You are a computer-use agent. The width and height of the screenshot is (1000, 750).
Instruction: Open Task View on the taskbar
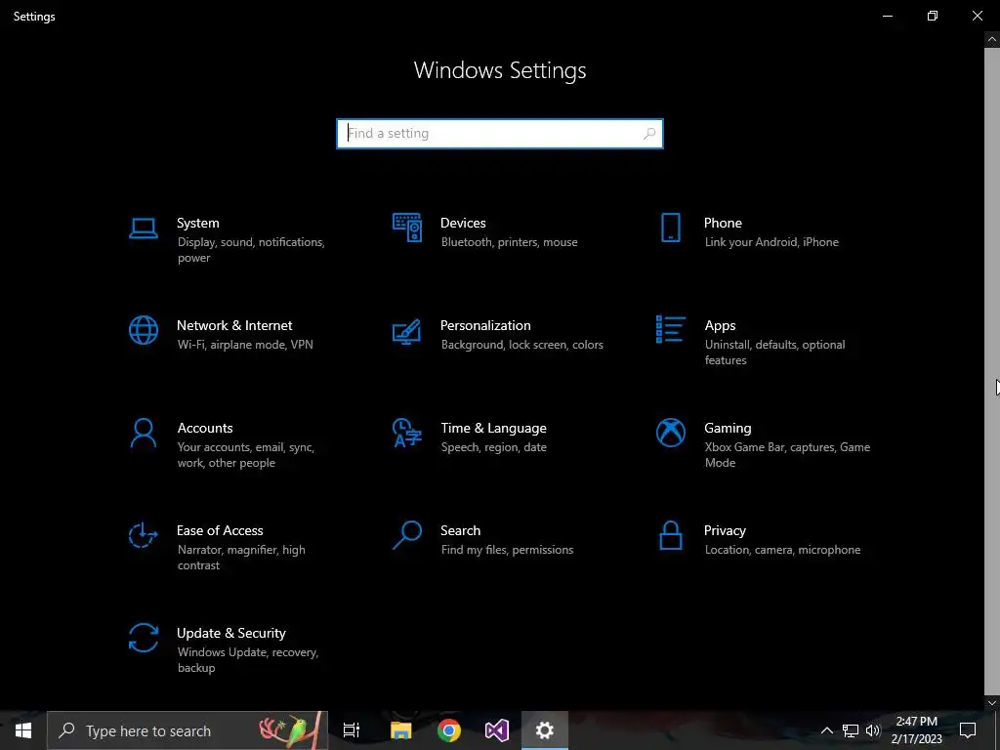352,730
